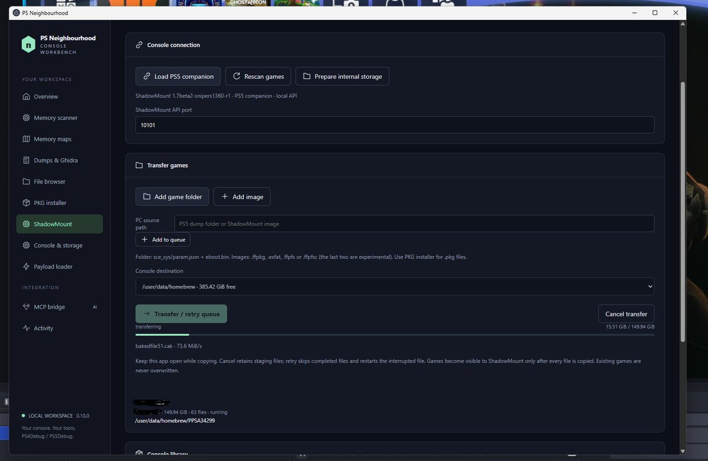The image size is (708, 461).
Task: Click the transfer progress bar
Action: point(395,334)
